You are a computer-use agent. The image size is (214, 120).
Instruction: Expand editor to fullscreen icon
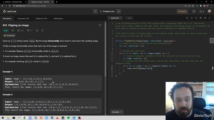210,18
